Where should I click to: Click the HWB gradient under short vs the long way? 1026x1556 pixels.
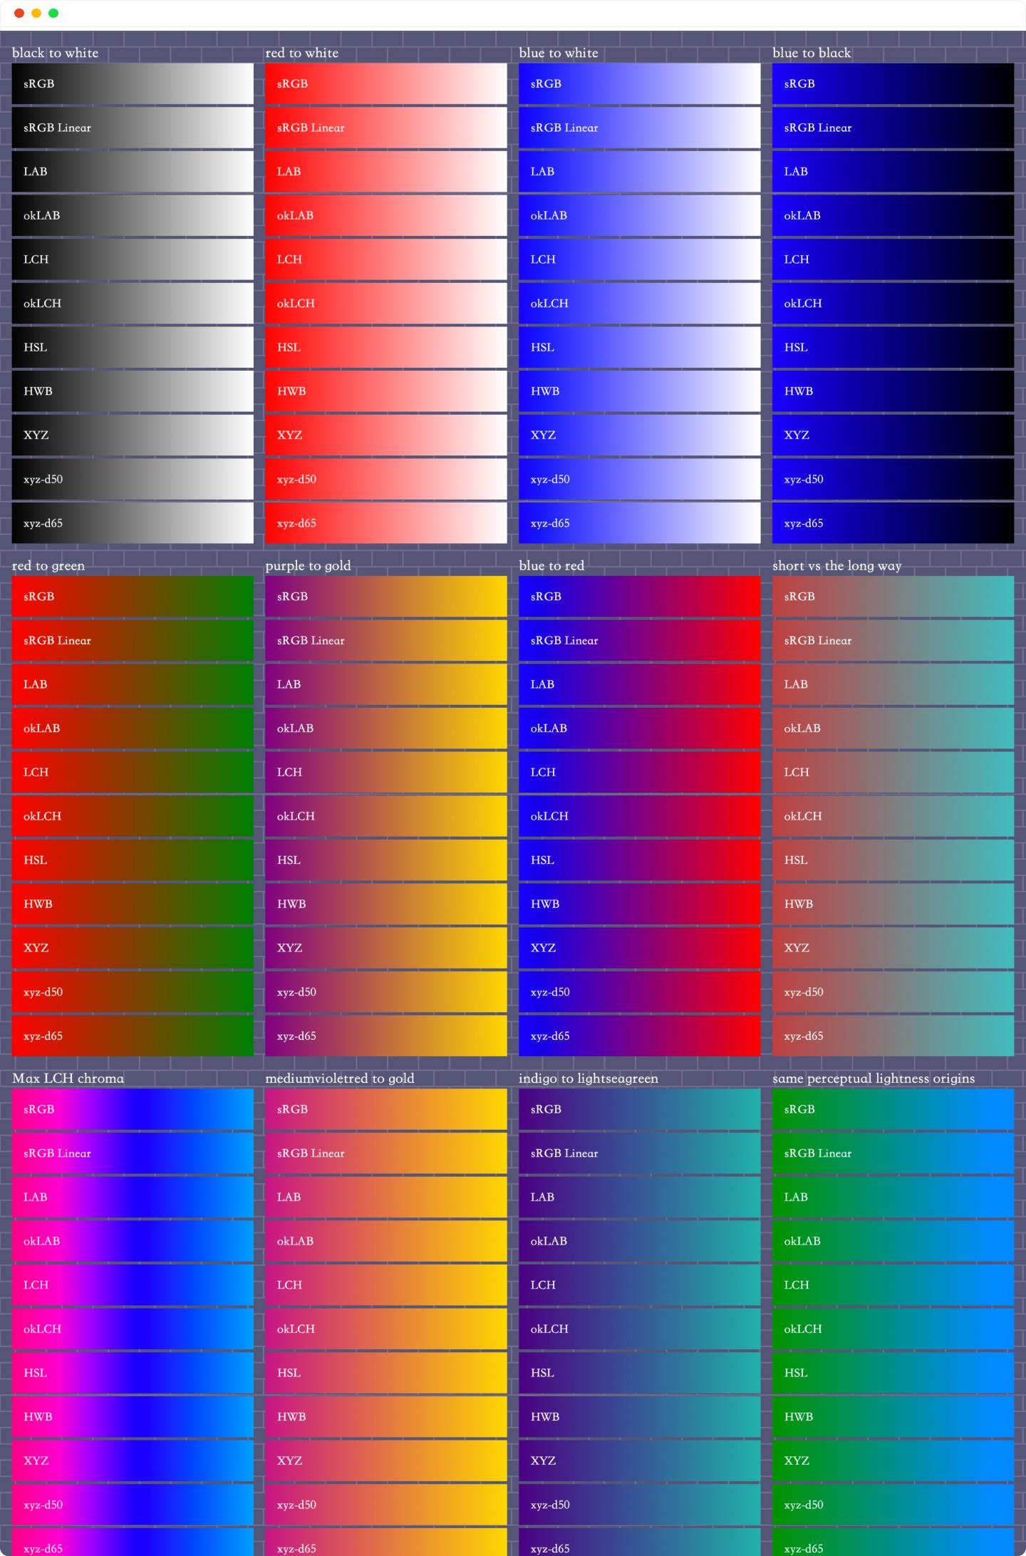(893, 904)
